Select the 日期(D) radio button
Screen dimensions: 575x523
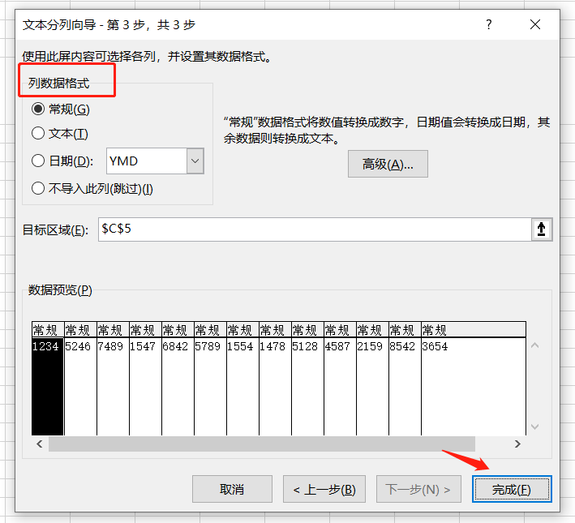click(x=38, y=161)
